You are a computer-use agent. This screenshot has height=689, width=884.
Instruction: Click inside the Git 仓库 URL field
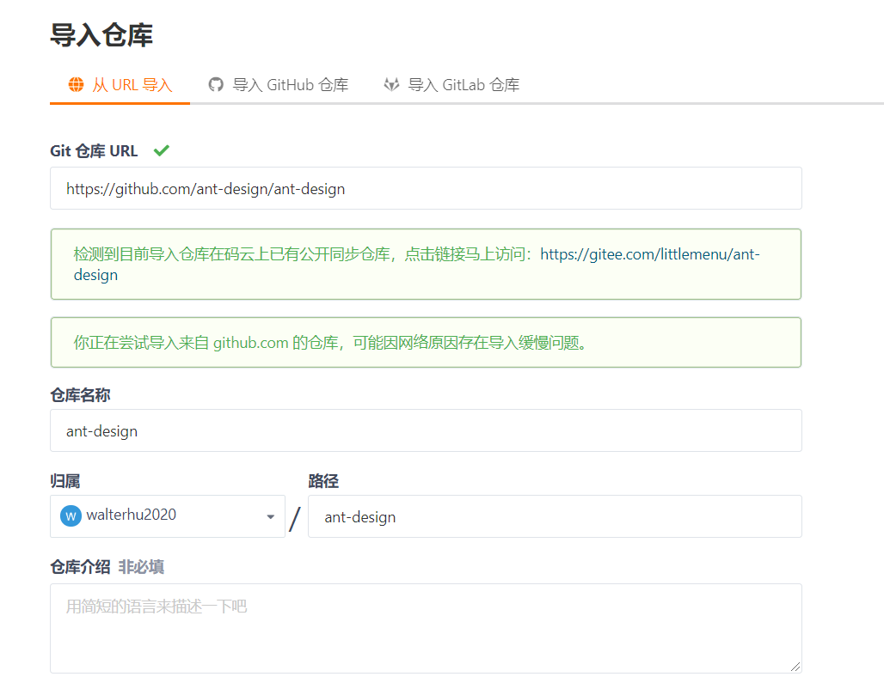[x=427, y=188]
